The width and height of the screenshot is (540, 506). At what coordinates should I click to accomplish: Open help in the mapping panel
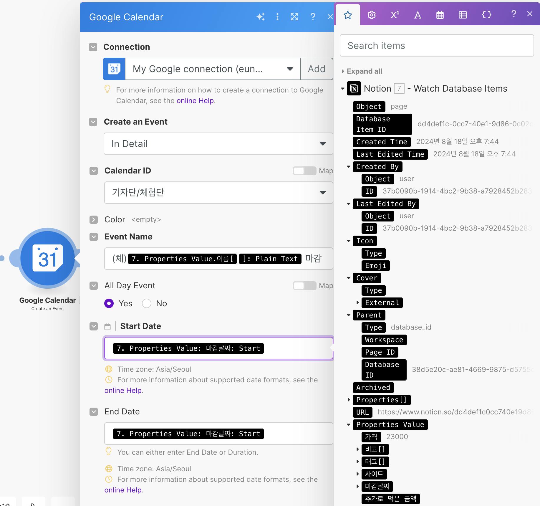point(514,14)
